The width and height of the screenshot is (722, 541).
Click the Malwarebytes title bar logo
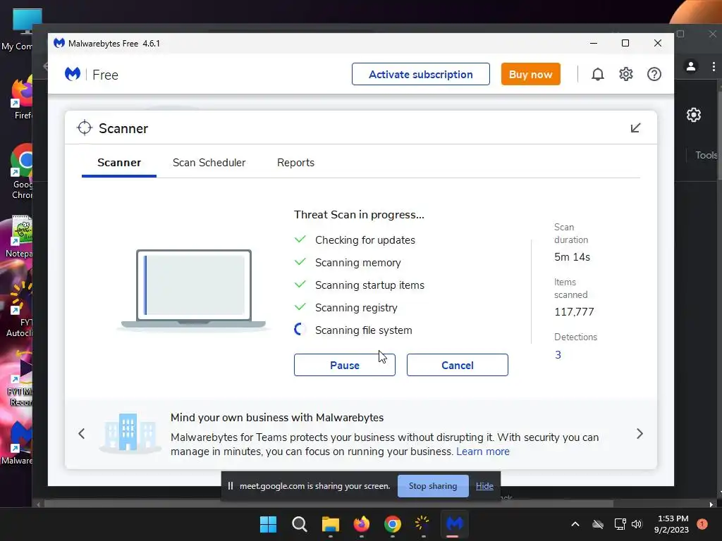[59, 43]
